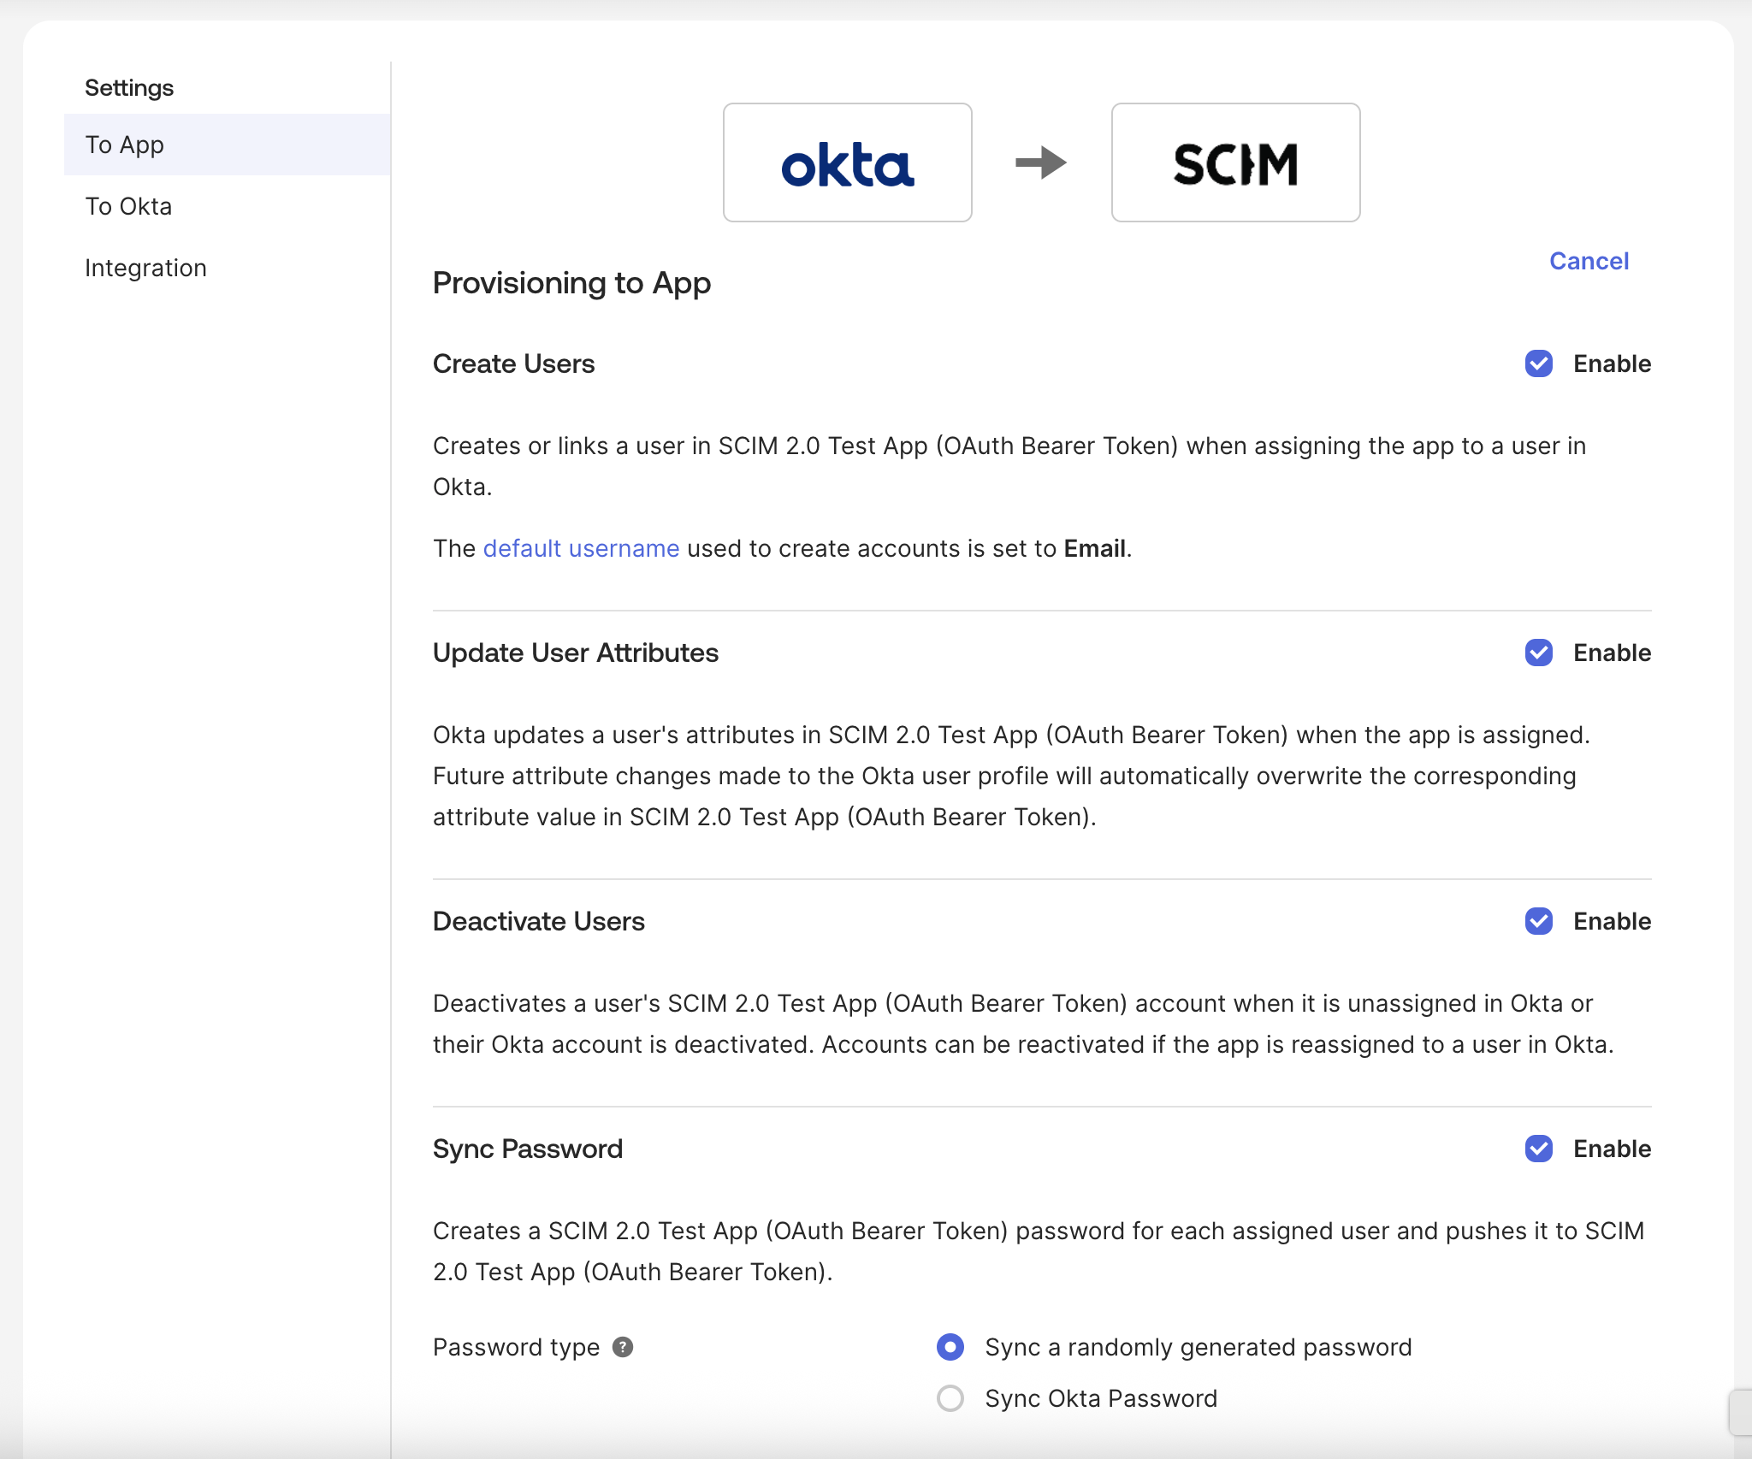Click the Okta logo card
Screen dimensions: 1752x1459
tap(847, 162)
